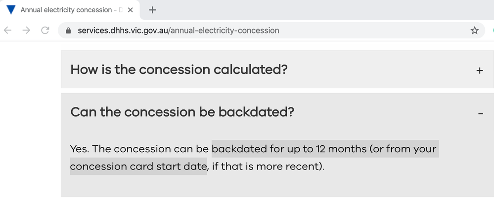Expand 'How is the concession calculated?' section
The image size is (494, 198).
click(179, 69)
